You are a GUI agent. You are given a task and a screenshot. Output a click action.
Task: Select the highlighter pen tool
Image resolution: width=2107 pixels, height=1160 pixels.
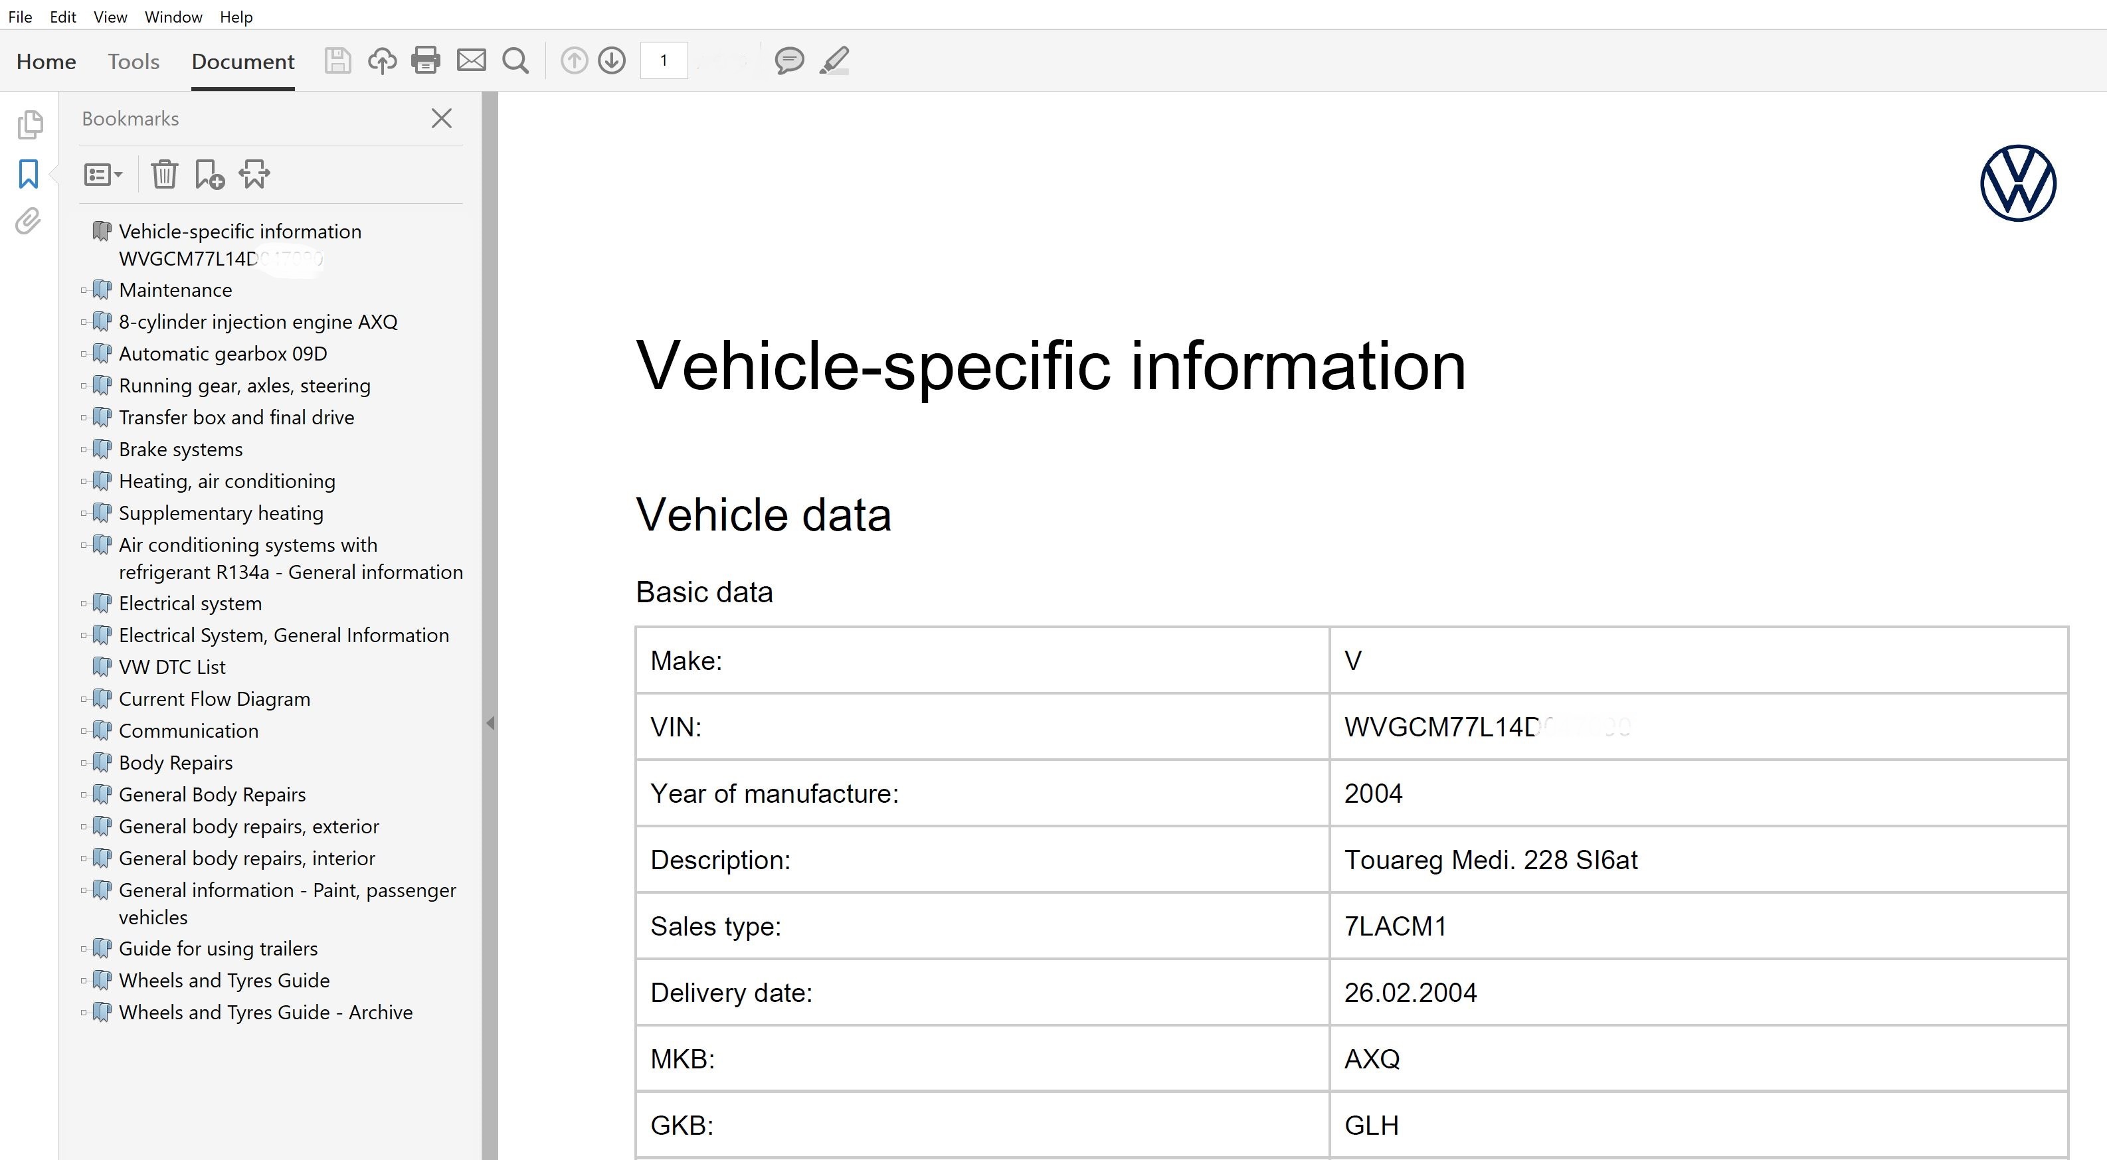click(834, 60)
